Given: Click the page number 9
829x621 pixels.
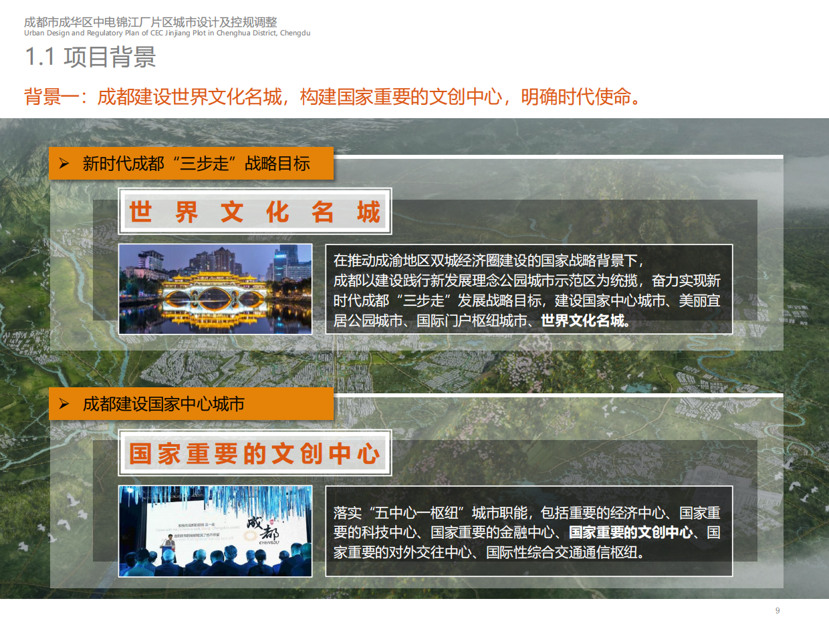Looking at the screenshot, I should (x=778, y=610).
